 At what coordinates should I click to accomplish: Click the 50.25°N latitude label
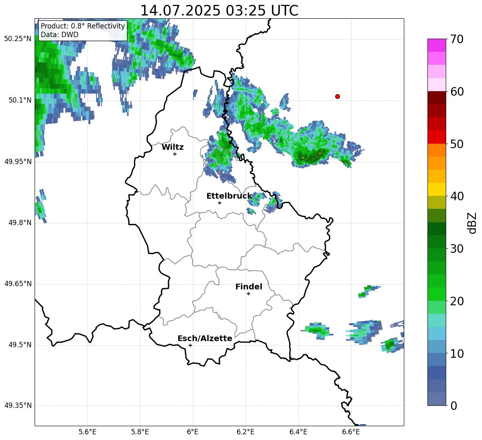[18, 39]
